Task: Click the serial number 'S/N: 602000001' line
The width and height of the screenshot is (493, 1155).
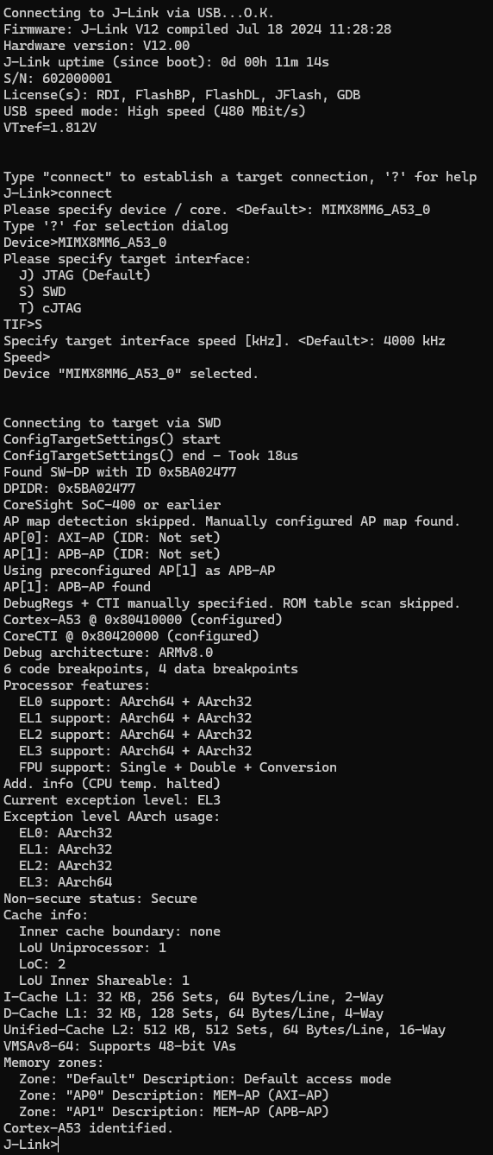Action: (x=58, y=79)
